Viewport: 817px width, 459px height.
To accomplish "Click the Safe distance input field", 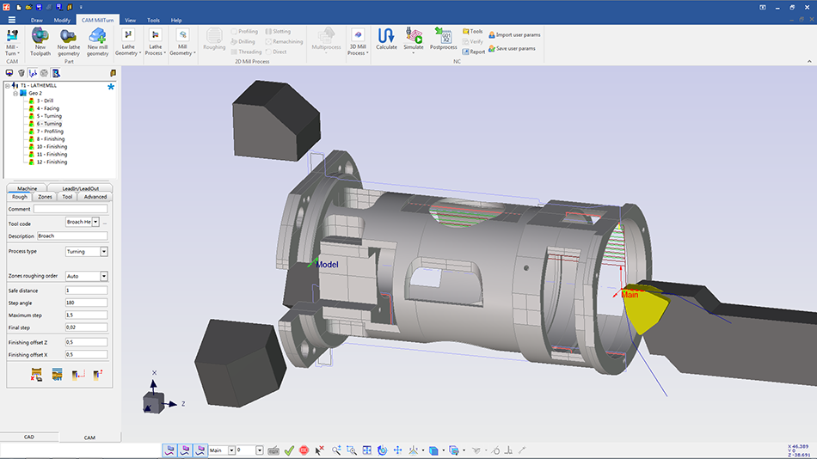I will click(x=86, y=291).
